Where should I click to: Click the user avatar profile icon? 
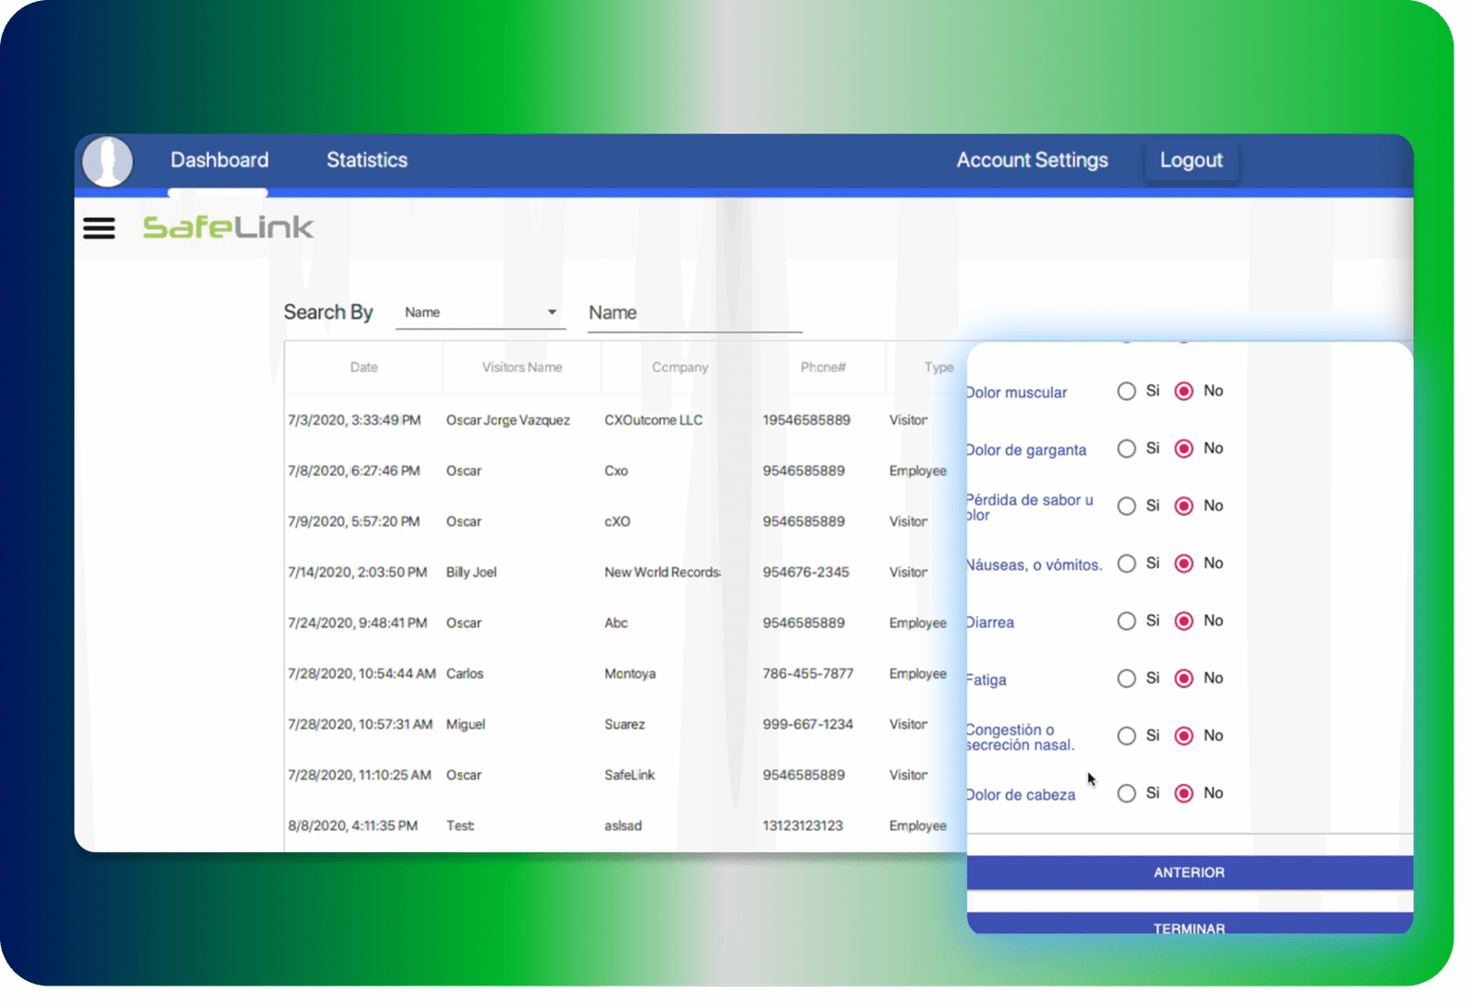(x=108, y=162)
